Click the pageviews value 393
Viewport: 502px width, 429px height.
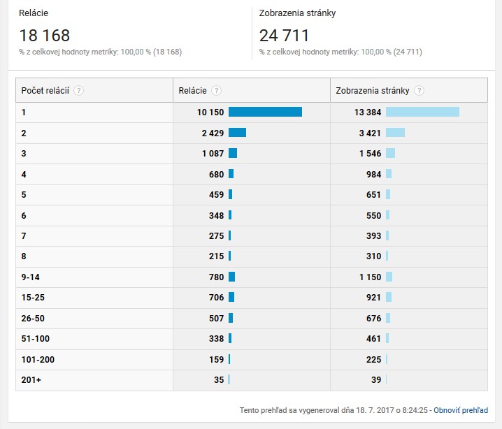point(373,235)
